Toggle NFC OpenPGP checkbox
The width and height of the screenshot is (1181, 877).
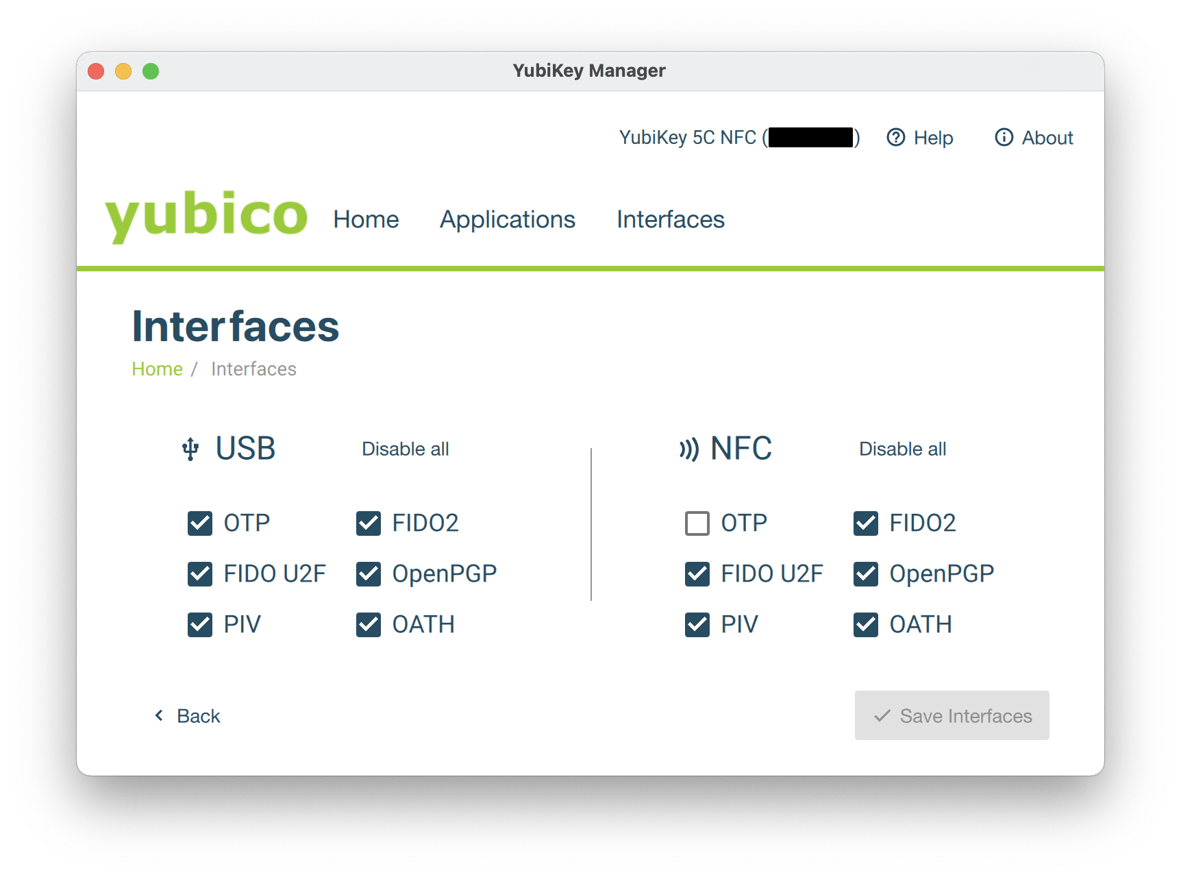[866, 574]
